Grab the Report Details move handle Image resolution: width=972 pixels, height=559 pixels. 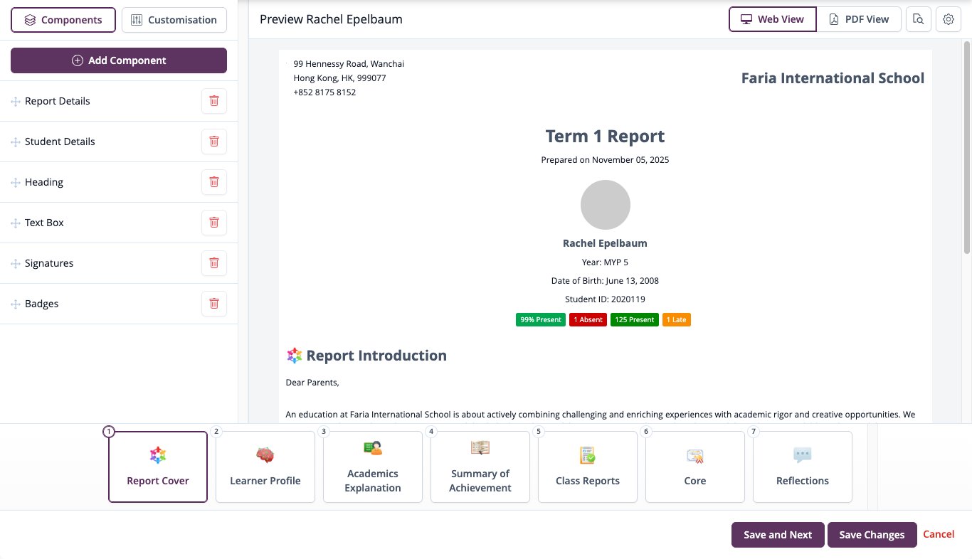point(16,102)
